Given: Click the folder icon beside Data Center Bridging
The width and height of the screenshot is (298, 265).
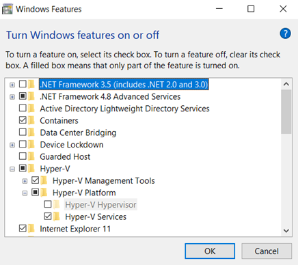Looking at the screenshot, I should pos(31,132).
